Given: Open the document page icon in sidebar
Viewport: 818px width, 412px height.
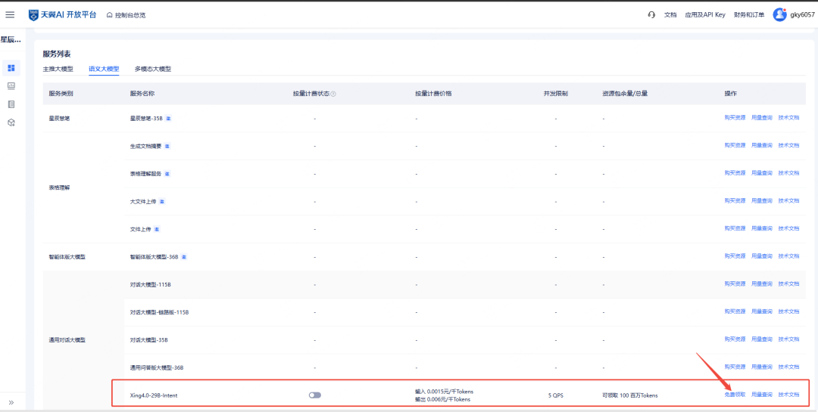Looking at the screenshot, I should coord(11,104).
